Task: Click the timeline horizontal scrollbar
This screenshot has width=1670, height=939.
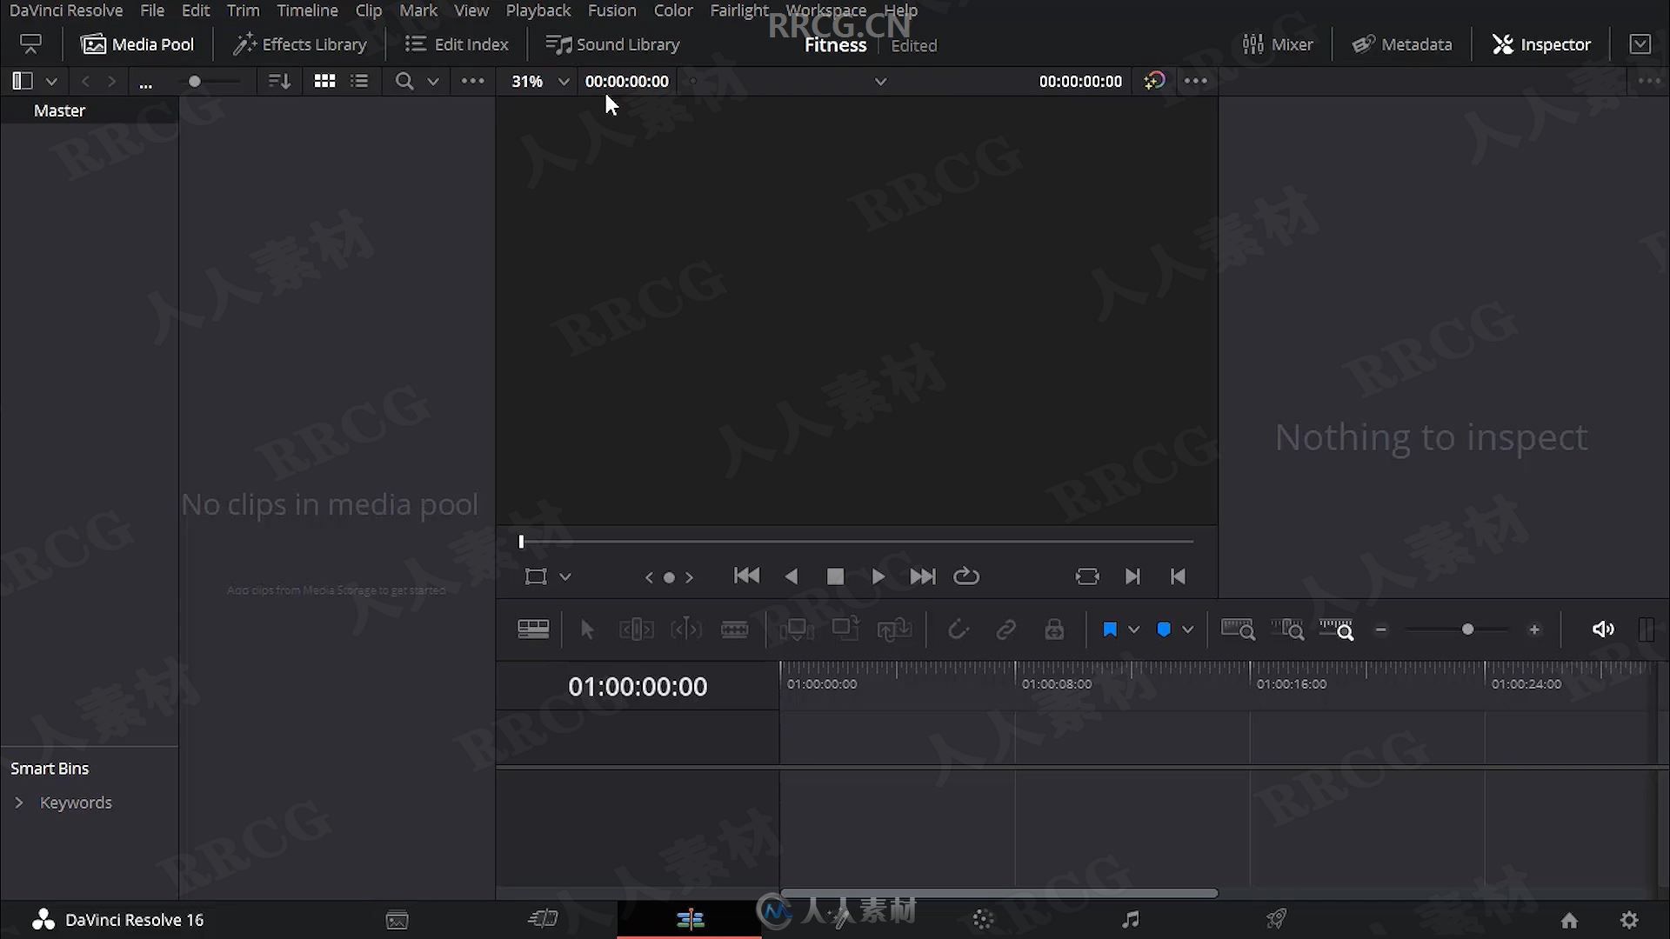Action: coord(999,893)
